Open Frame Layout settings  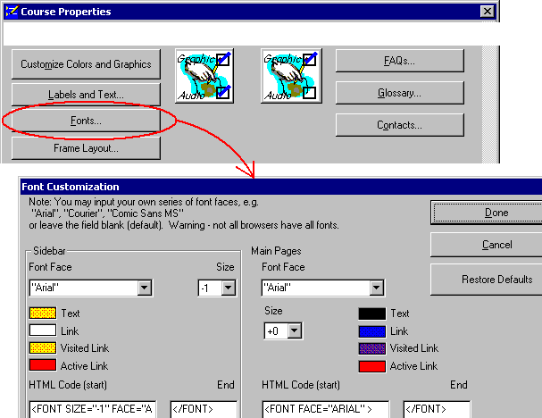click(x=86, y=148)
